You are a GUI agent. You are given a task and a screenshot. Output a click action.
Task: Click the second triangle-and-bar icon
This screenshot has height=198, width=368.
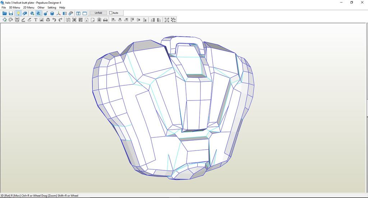[x=159, y=20]
